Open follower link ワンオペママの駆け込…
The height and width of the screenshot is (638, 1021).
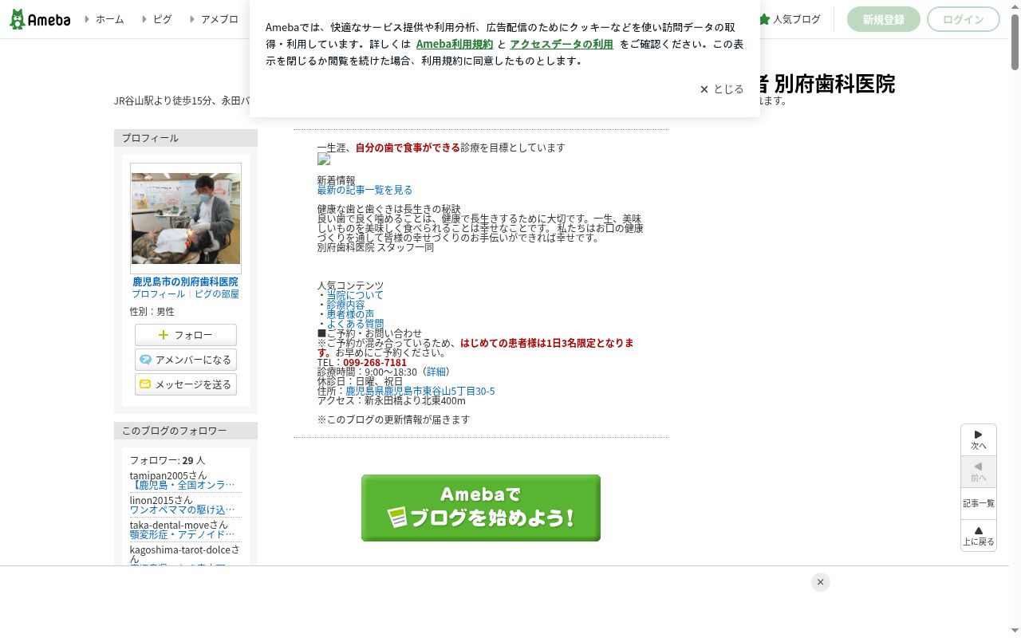coord(183,510)
